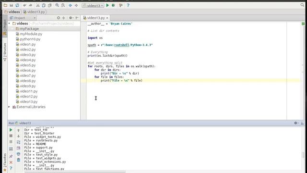Open Help via the toolbar question mark
Viewport: 307px width, 173px height.
tap(128, 5)
